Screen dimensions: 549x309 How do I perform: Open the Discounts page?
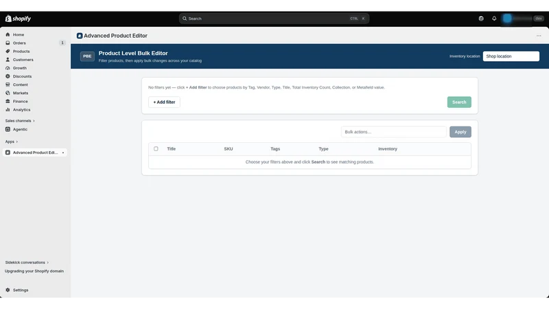[22, 76]
